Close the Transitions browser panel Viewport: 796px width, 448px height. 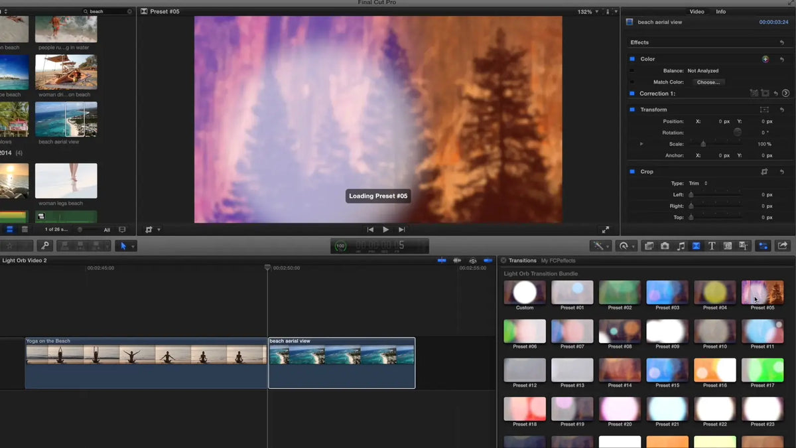click(503, 261)
